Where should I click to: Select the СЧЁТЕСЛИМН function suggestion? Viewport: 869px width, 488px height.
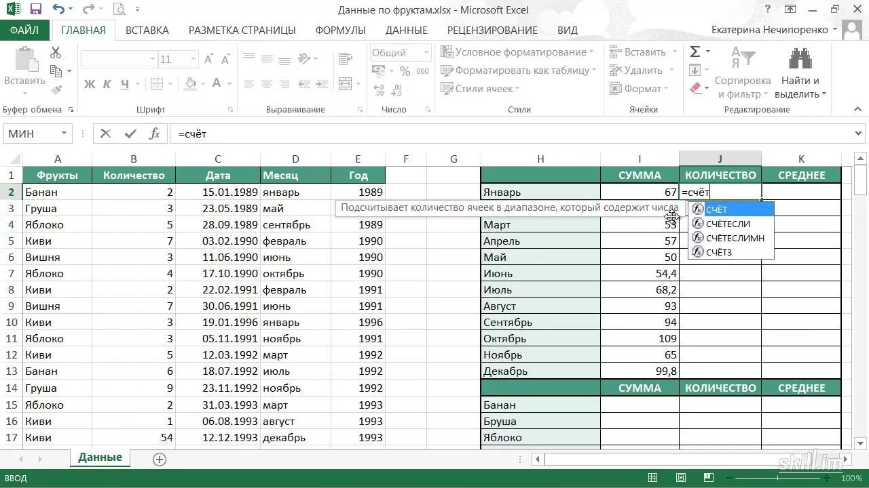coord(731,238)
